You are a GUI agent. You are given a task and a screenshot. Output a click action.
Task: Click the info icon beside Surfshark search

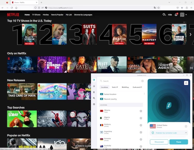143,81
